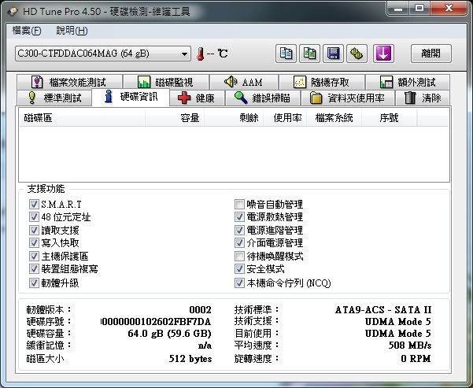Click the magnifier icon of 錯誤掃瞄
This screenshot has width=473, height=388.
[241, 98]
